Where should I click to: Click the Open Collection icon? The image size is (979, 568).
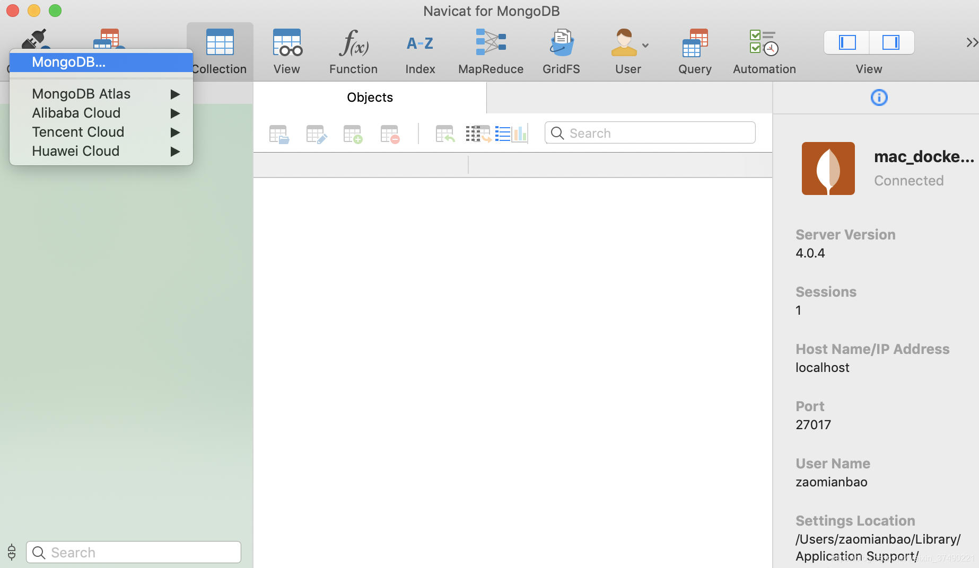(279, 134)
